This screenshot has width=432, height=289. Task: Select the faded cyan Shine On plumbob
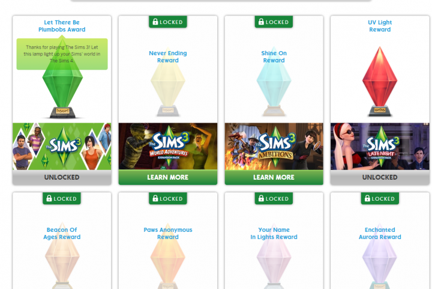pyautogui.click(x=274, y=82)
